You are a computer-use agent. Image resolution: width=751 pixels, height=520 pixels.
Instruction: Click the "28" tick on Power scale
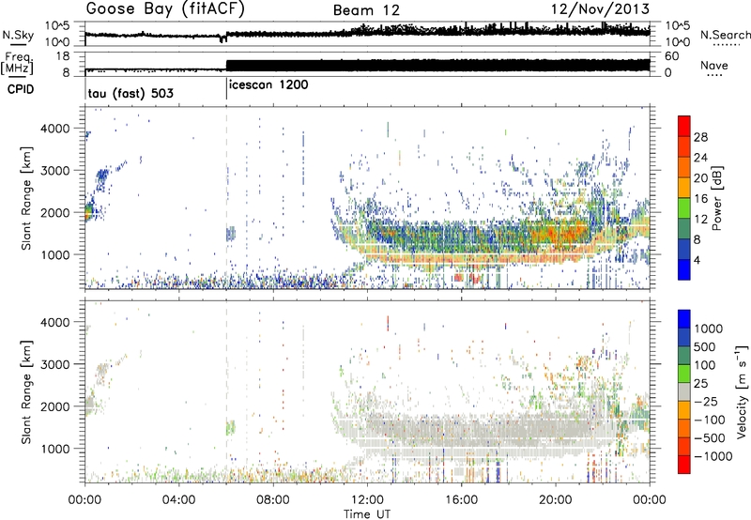click(700, 137)
